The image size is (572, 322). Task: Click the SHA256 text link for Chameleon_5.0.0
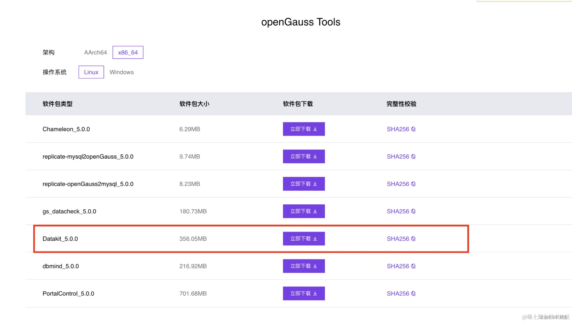coord(398,129)
